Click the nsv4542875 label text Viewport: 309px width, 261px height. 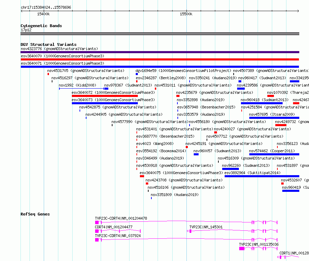point(118,107)
